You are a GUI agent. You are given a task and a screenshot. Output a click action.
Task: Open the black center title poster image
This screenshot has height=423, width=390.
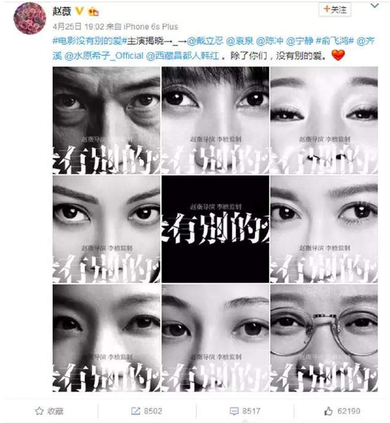tap(215, 229)
